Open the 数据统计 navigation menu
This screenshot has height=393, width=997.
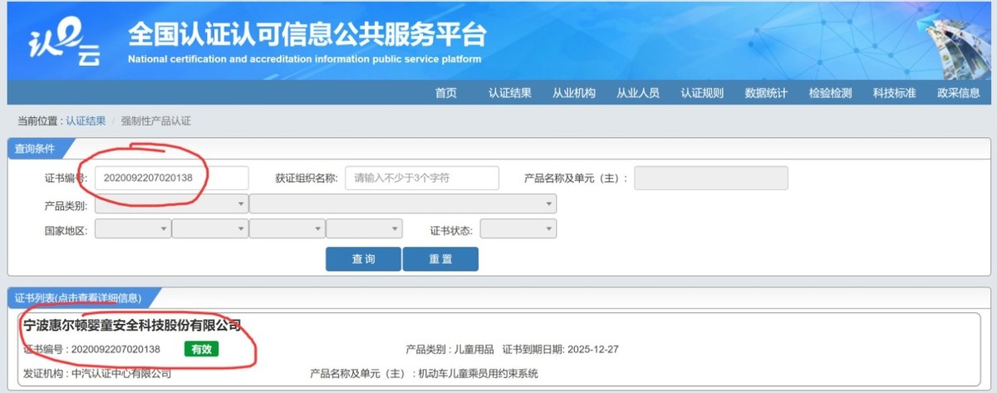[x=766, y=93]
